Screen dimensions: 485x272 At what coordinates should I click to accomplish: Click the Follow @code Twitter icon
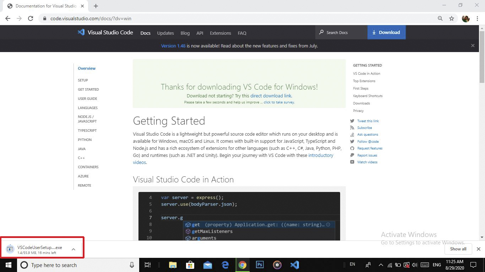pos(352,141)
